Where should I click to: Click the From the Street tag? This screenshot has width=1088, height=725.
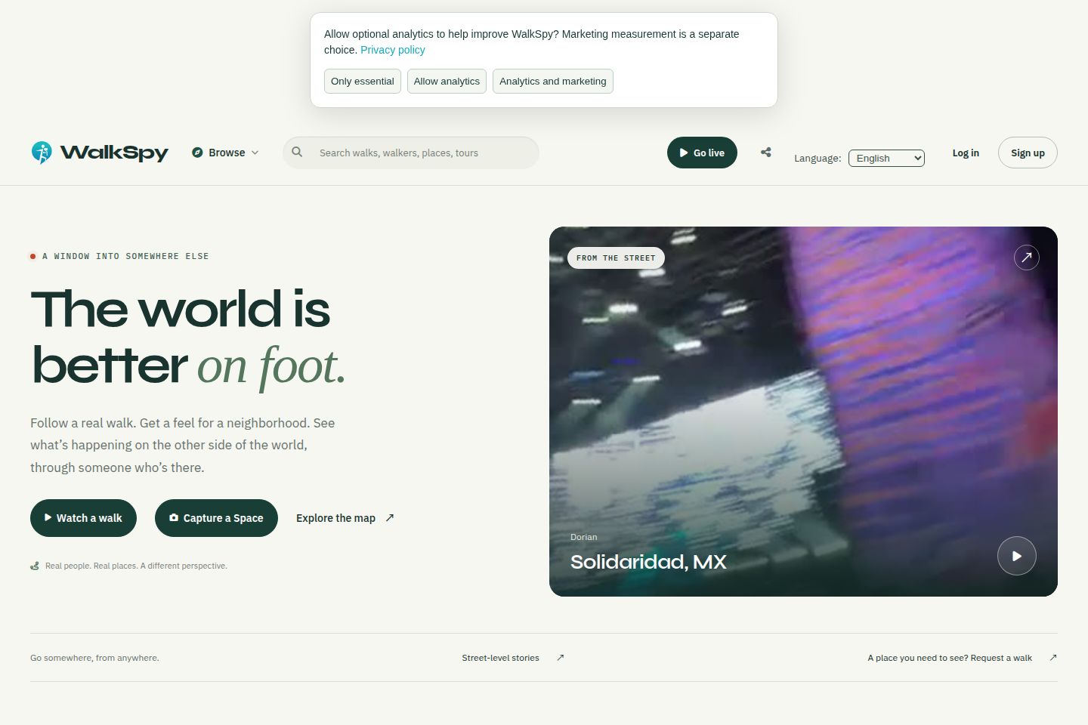pyautogui.click(x=616, y=258)
